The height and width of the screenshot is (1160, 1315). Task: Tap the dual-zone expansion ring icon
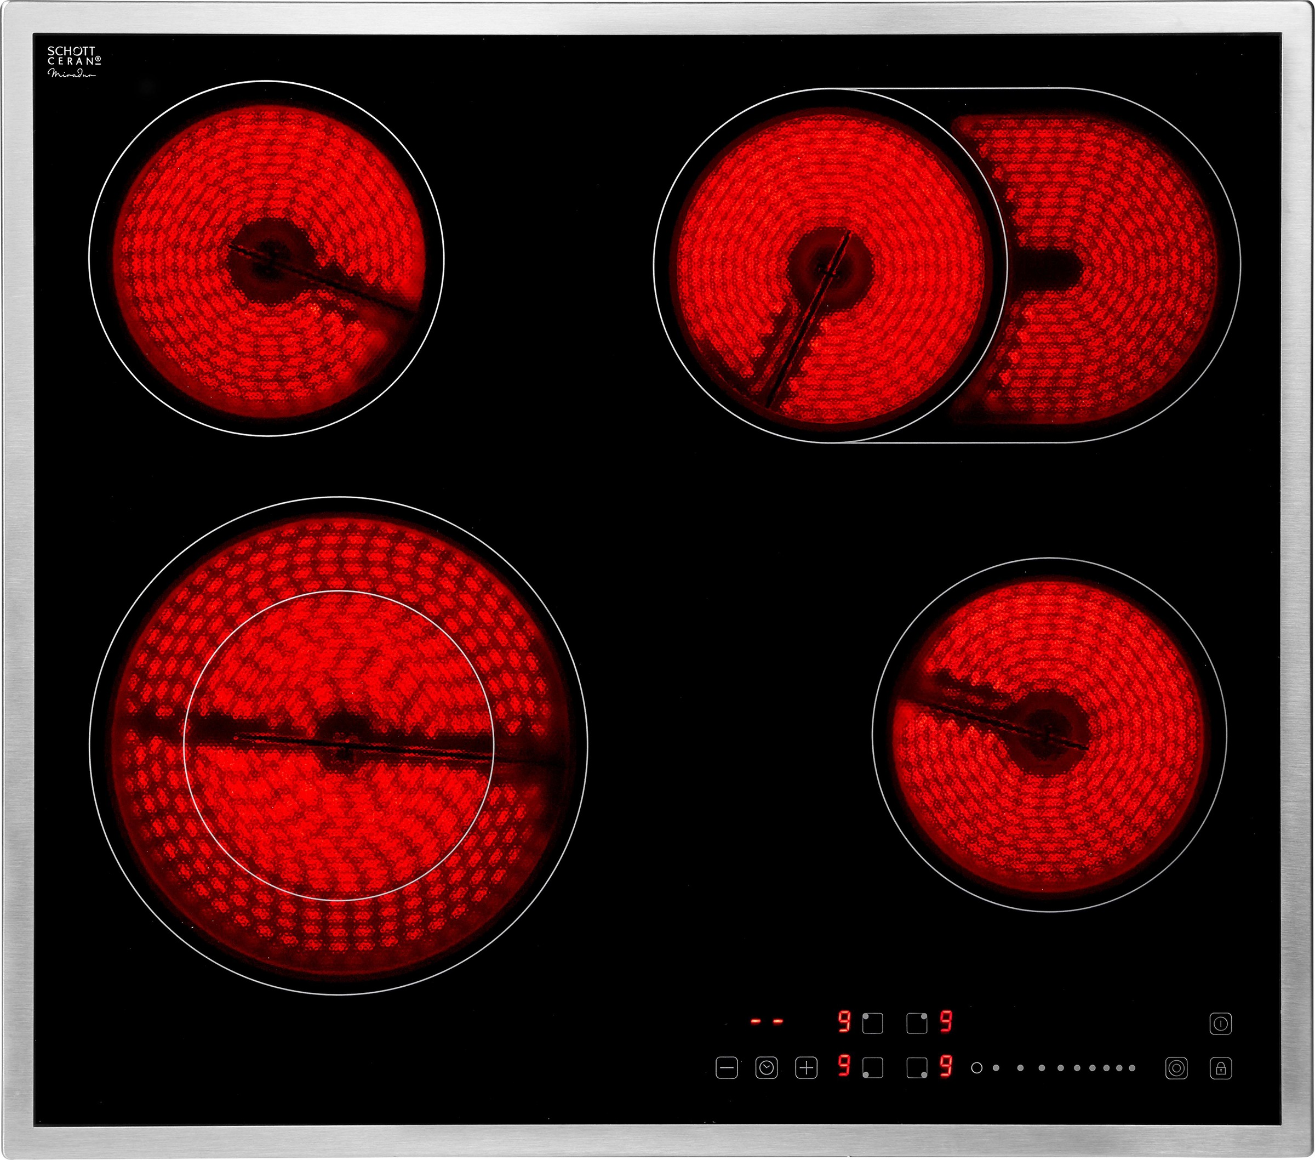coord(1176,1068)
